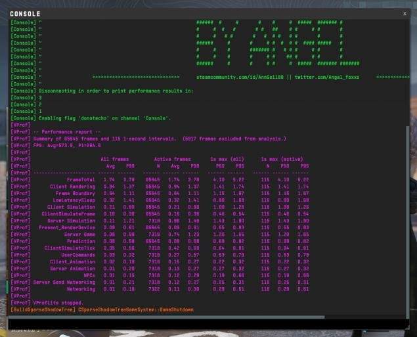The width and height of the screenshot is (417, 337).
Task: Click the 'Summary of 65645 frames' line
Action: click(x=160, y=139)
